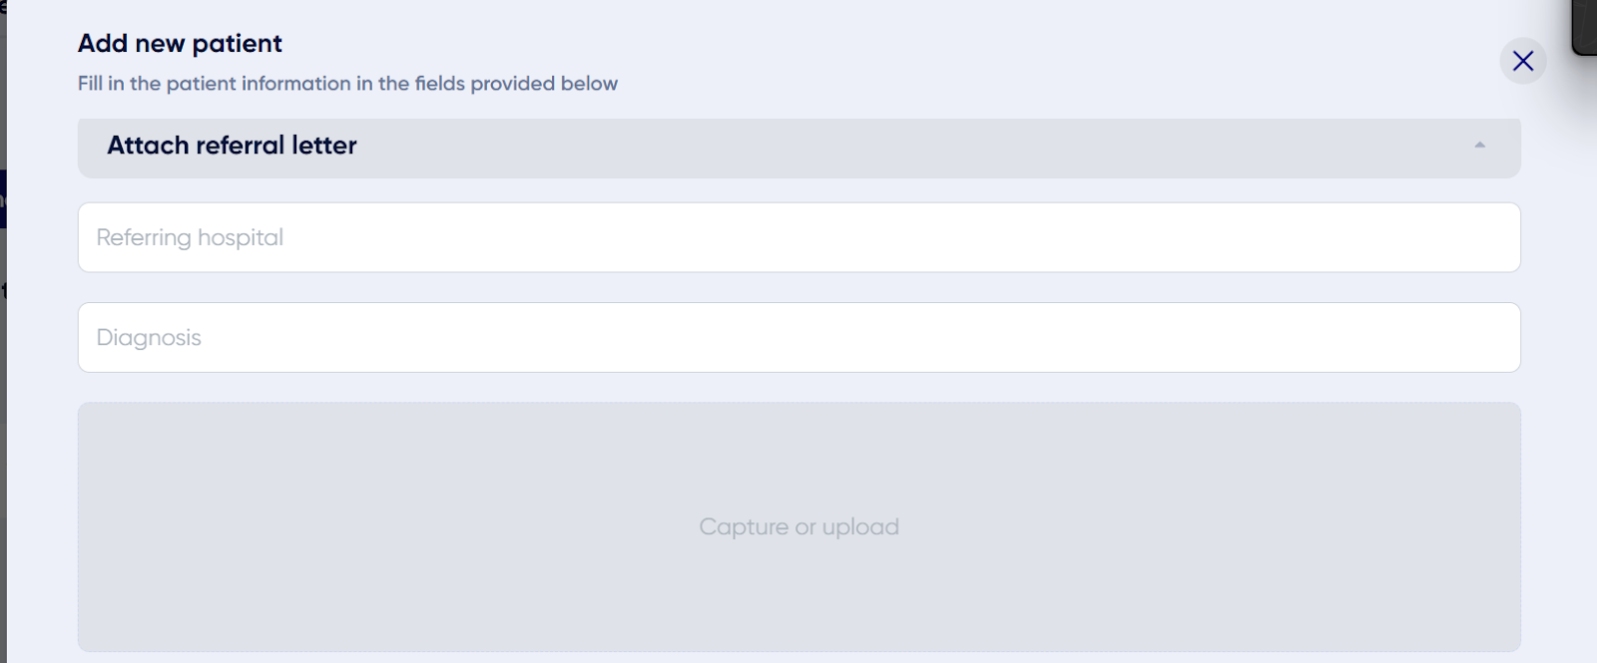
Task: Click the Capture or upload label
Action: [x=798, y=526]
